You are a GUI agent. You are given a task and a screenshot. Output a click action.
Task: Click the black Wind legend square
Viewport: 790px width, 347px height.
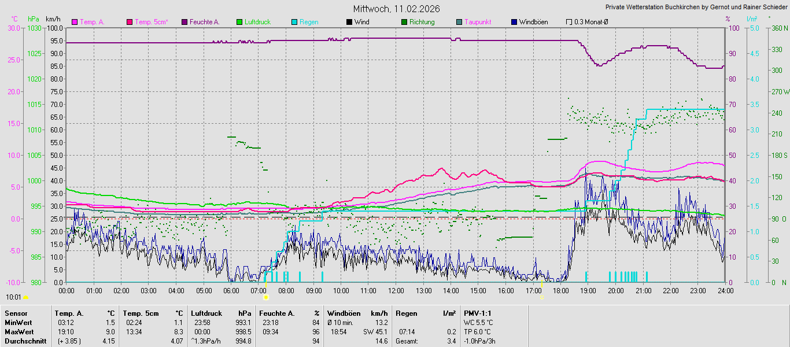pyautogui.click(x=349, y=22)
